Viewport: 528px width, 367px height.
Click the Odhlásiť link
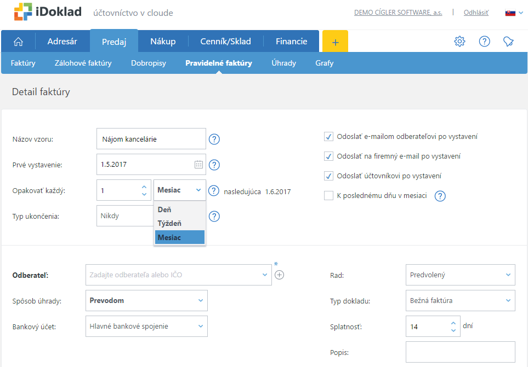476,12
